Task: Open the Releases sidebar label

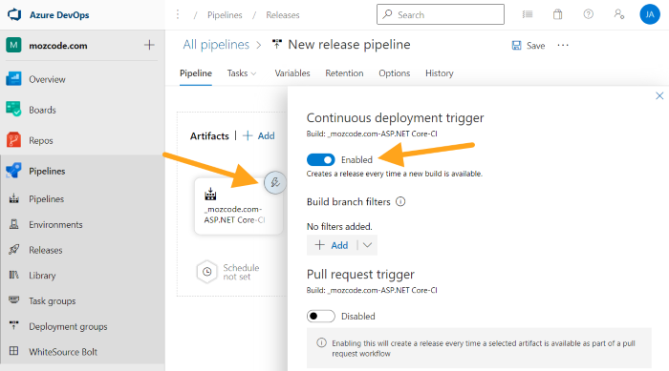Action: pos(46,250)
